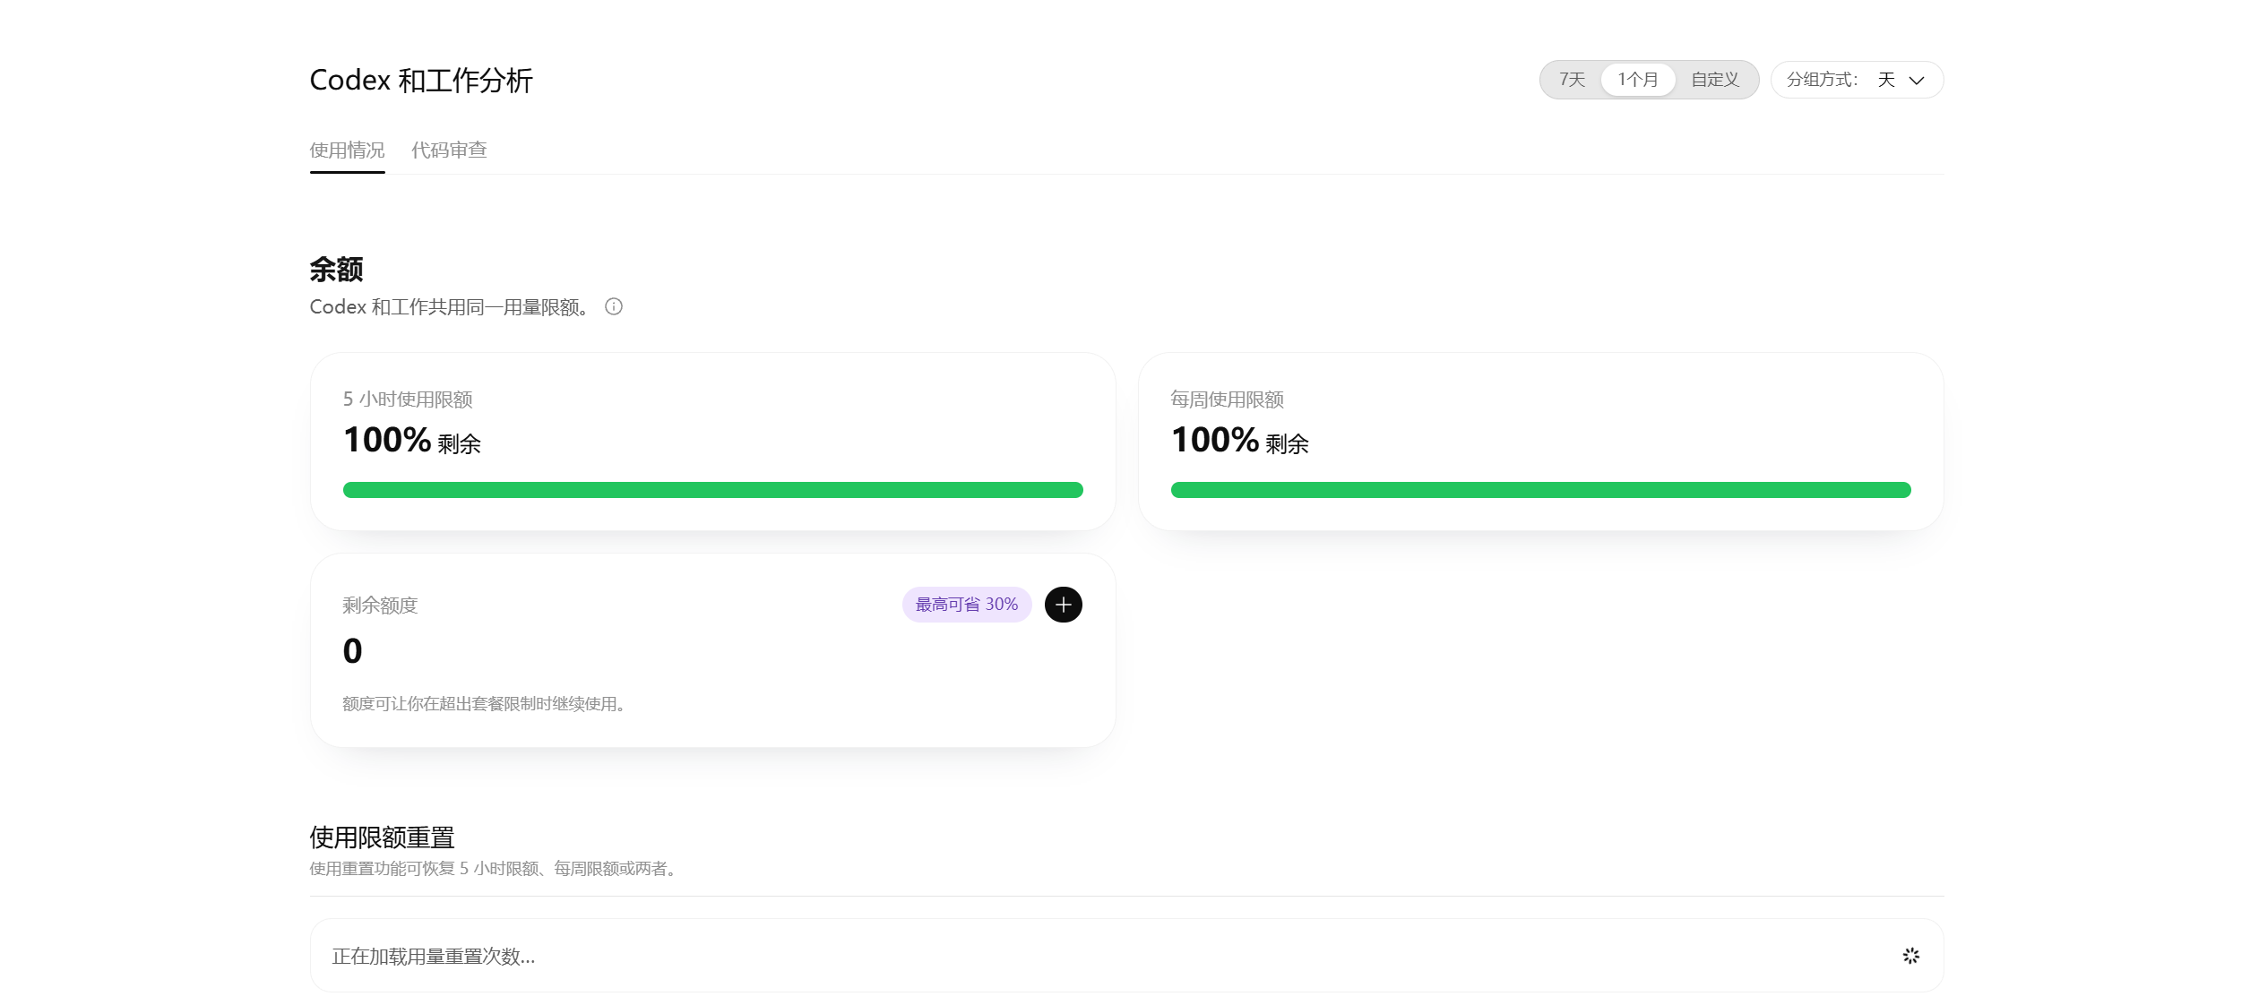Select the 7天 time range option
Image resolution: width=2250 pixels, height=1005 pixels.
click(x=1573, y=80)
